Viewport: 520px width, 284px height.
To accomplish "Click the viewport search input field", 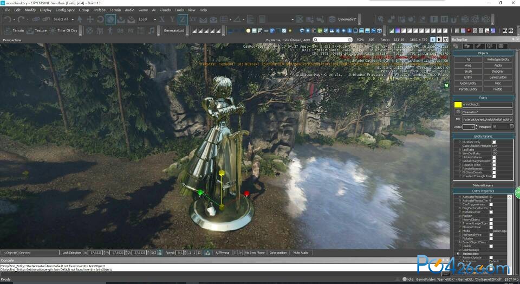I will point(333,40).
